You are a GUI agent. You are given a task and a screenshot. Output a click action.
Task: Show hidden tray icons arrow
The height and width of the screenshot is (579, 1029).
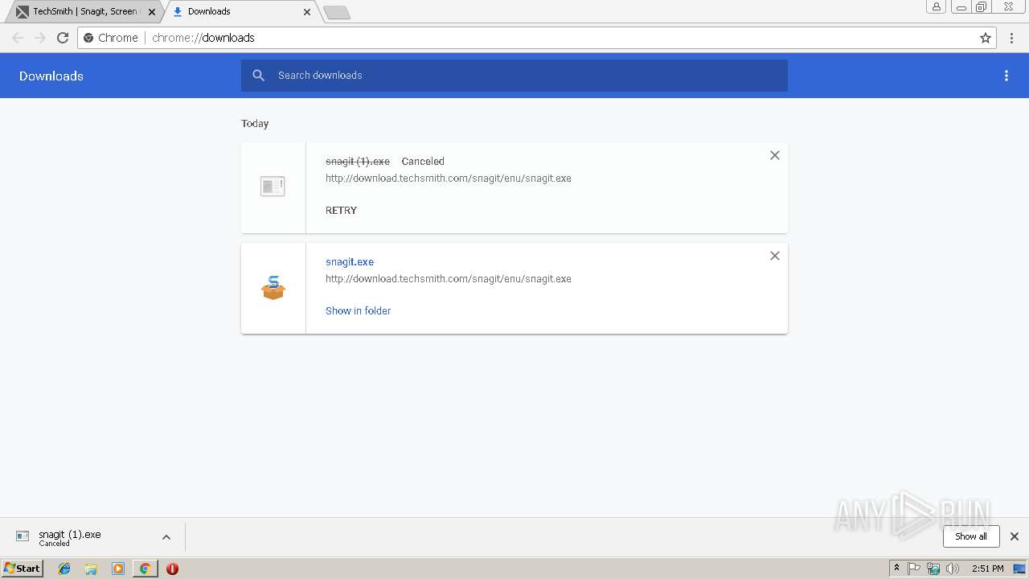click(896, 569)
